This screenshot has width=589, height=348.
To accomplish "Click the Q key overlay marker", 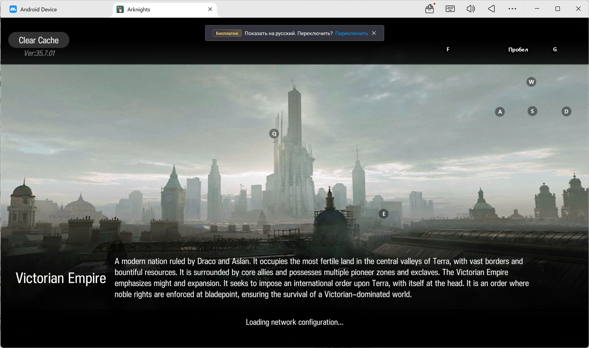I will (x=274, y=133).
